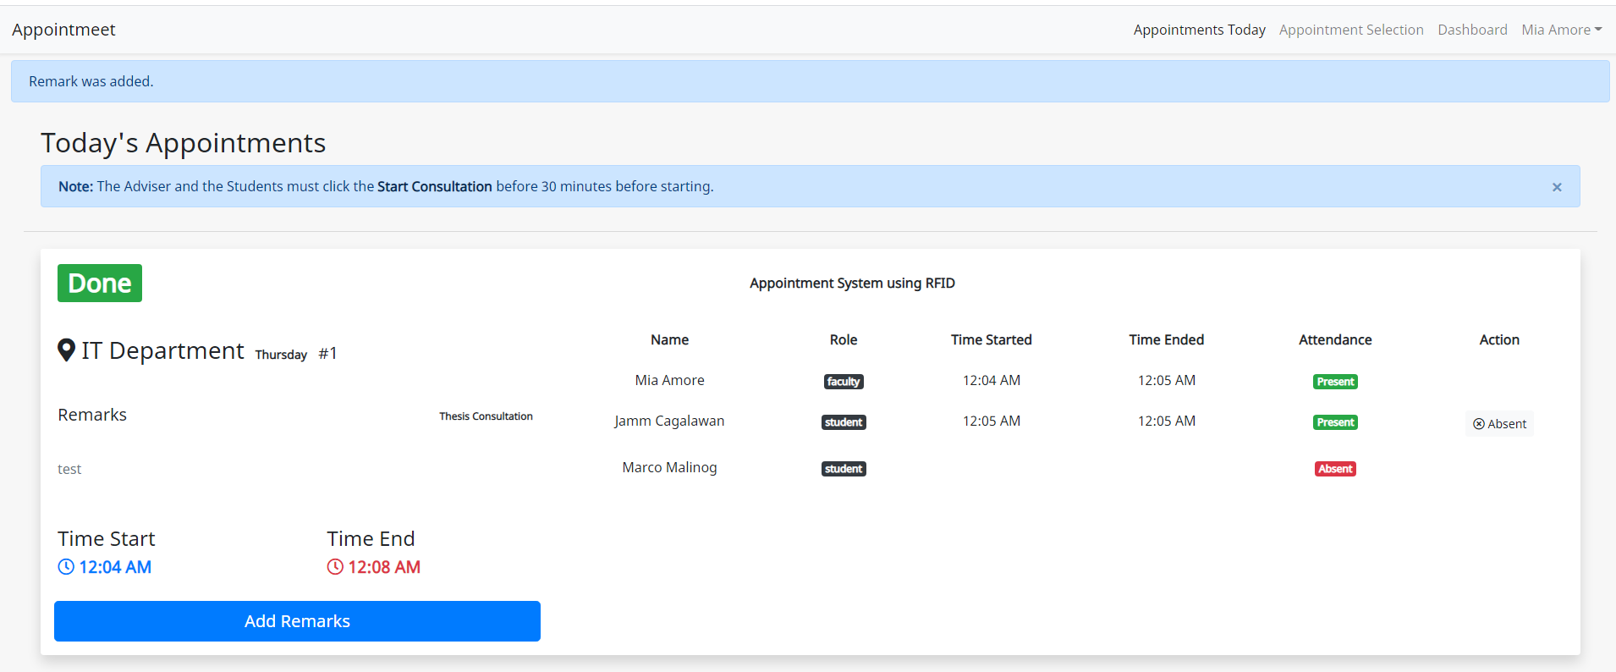Screen dimensions: 1616x672
Task: Click the Role column header
Action: coord(844,339)
